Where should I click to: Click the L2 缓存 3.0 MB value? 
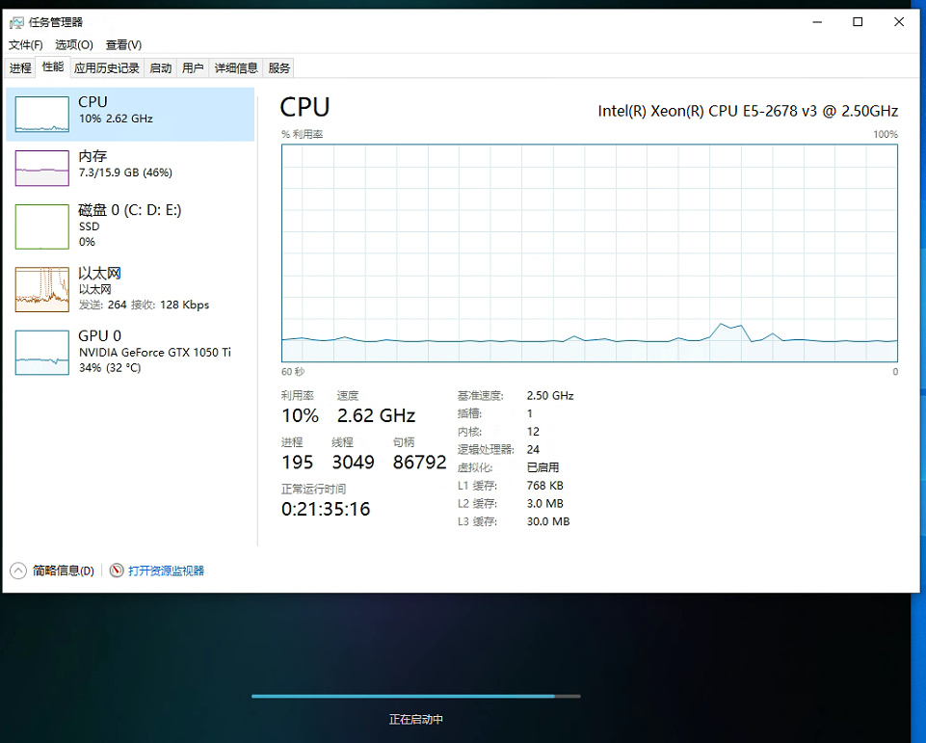click(544, 503)
